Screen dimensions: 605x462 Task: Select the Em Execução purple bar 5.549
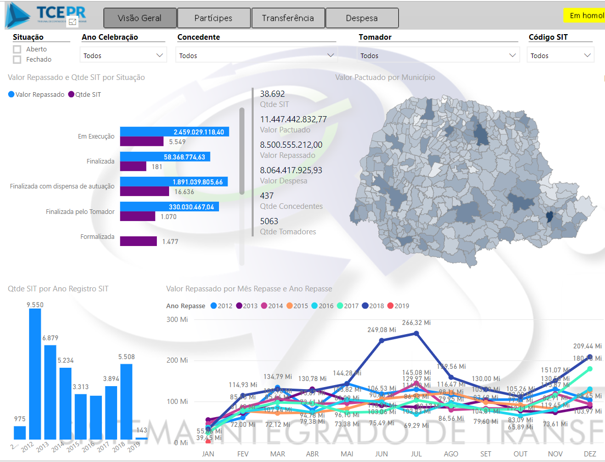tap(142, 141)
